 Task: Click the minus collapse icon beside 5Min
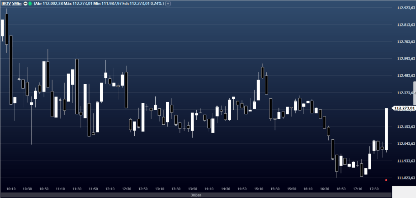25,4
